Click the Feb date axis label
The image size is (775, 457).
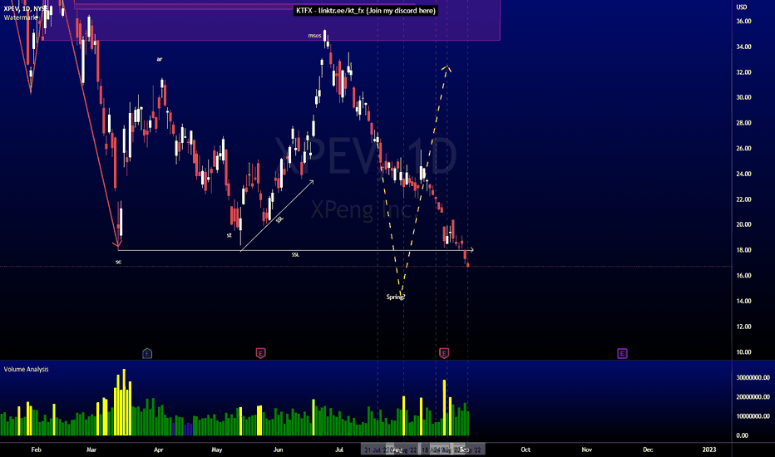pyautogui.click(x=36, y=450)
